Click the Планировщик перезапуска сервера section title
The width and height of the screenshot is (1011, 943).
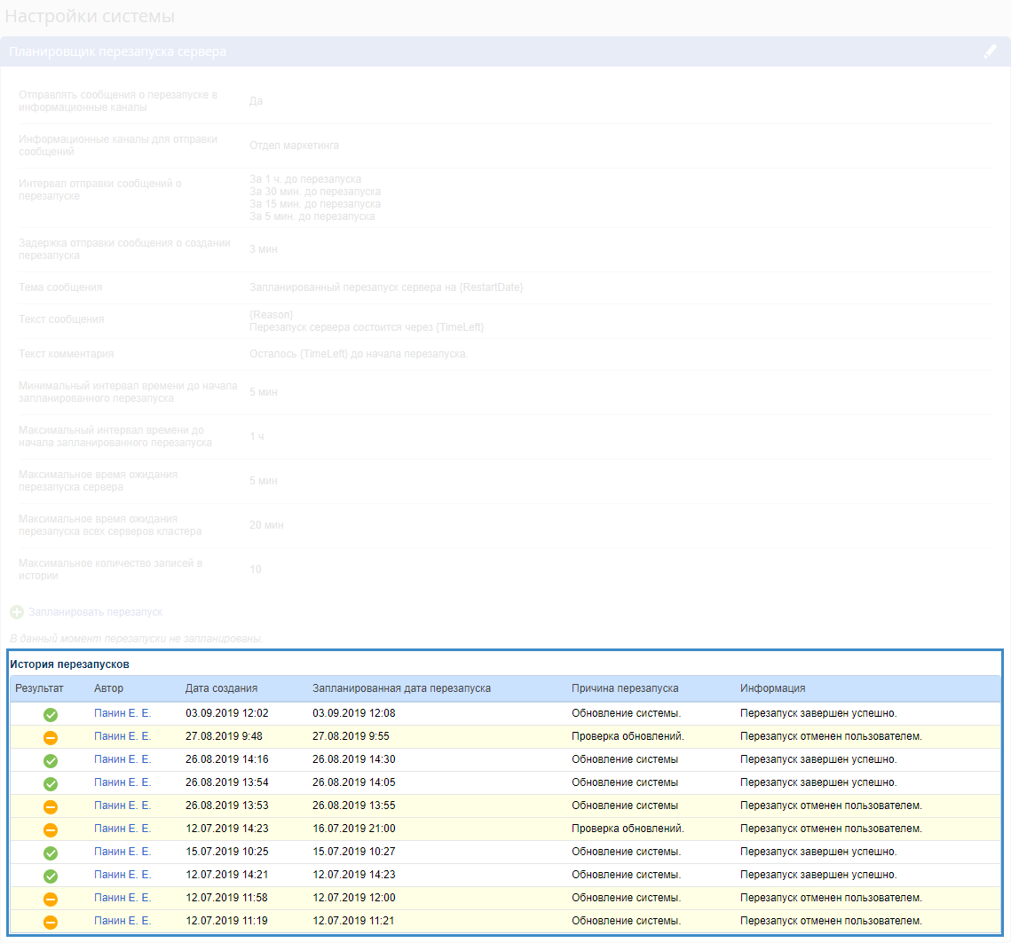coord(117,52)
